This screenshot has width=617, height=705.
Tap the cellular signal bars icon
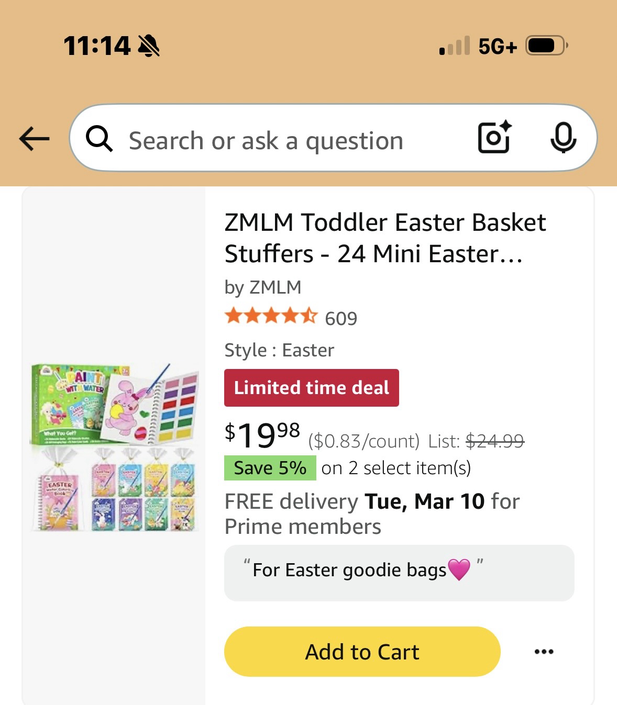click(455, 46)
